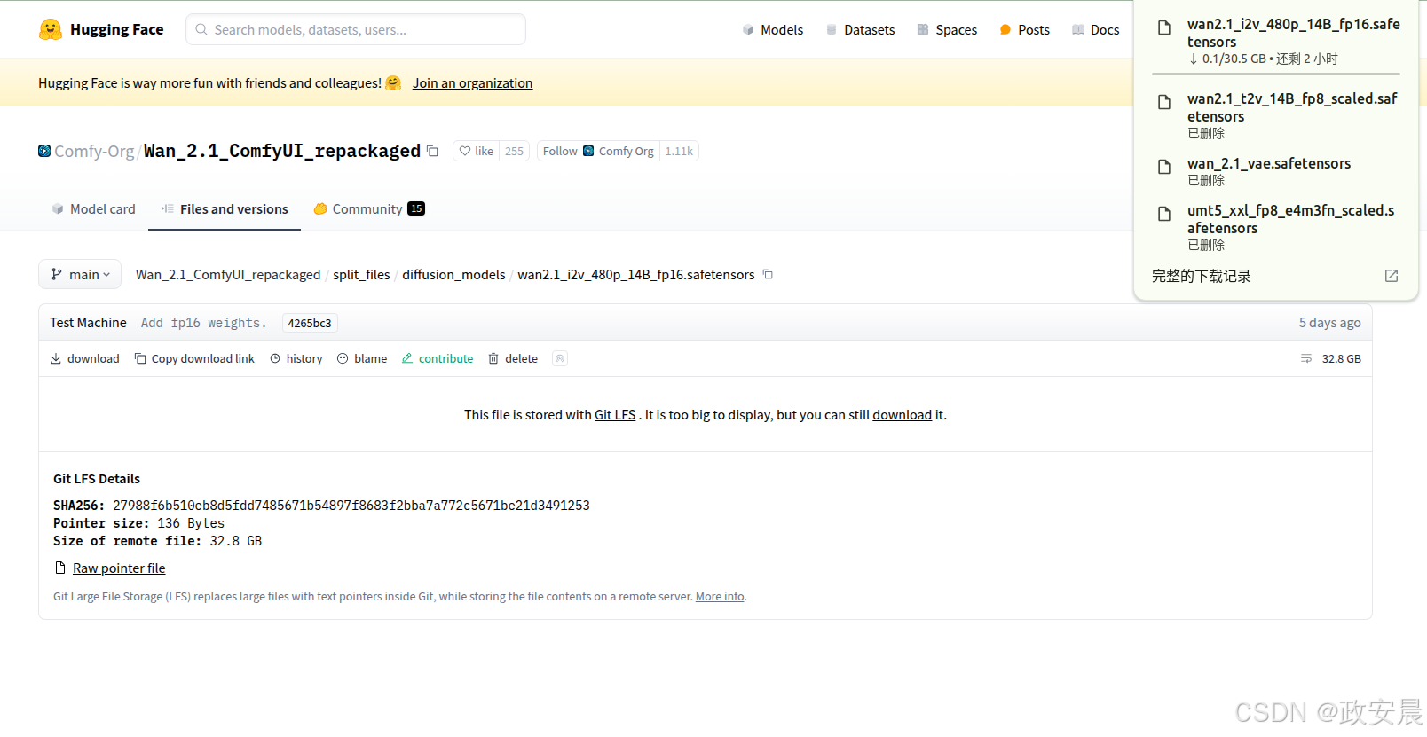
Task: Click the Git LFS link
Action: (615, 414)
